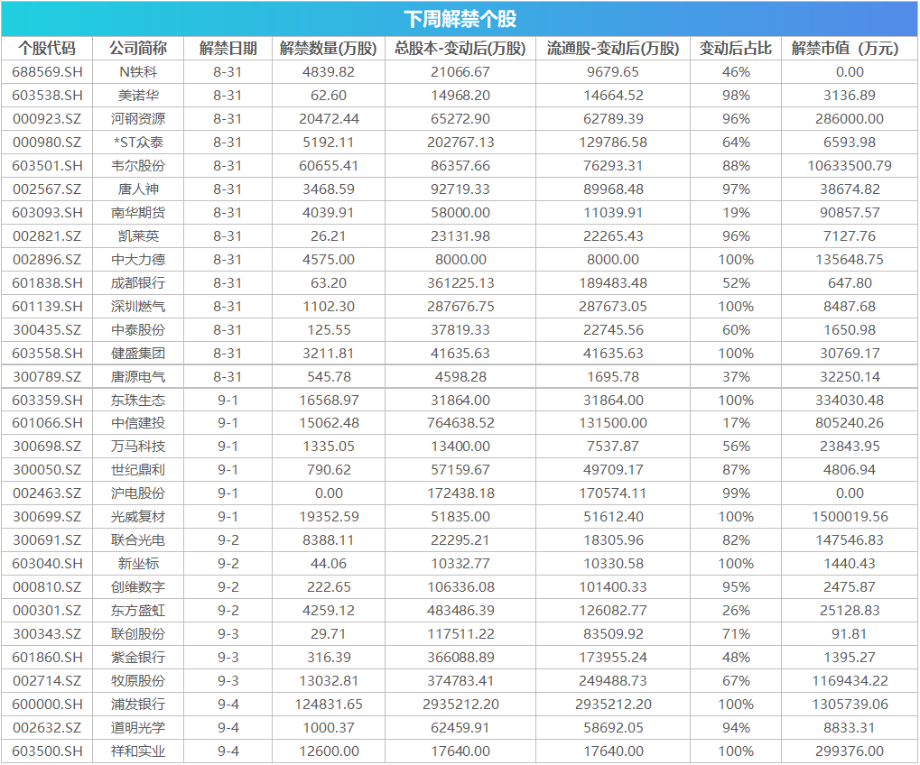Click company name 河钢资源
The height and width of the screenshot is (765, 920).
point(138,119)
